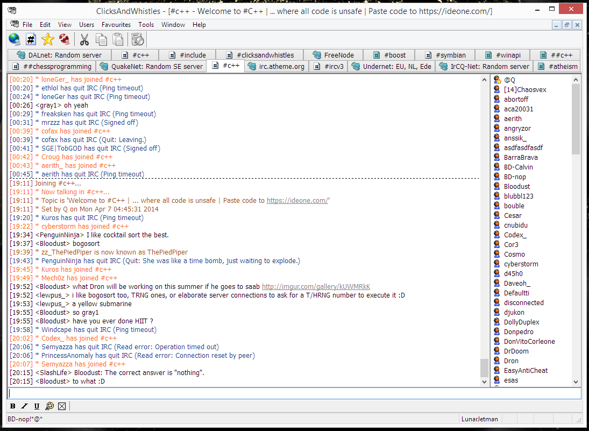The height and width of the screenshot is (431, 589).
Task: Open the Users menu
Action: pos(87,25)
